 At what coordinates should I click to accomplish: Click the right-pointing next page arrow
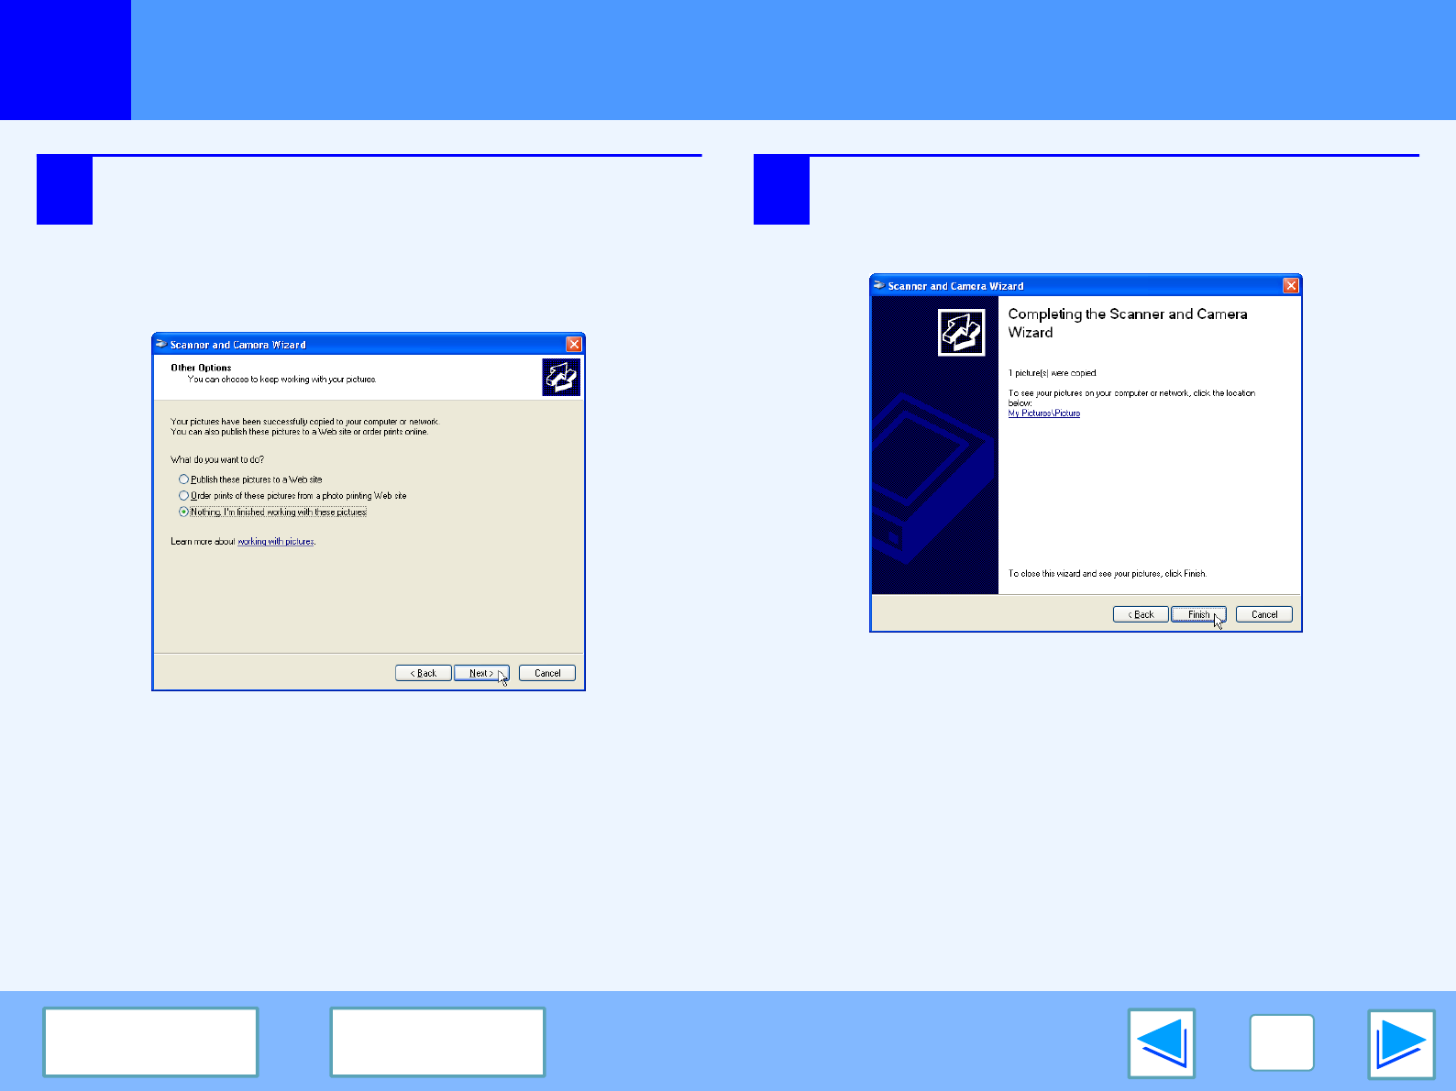coord(1400,1043)
